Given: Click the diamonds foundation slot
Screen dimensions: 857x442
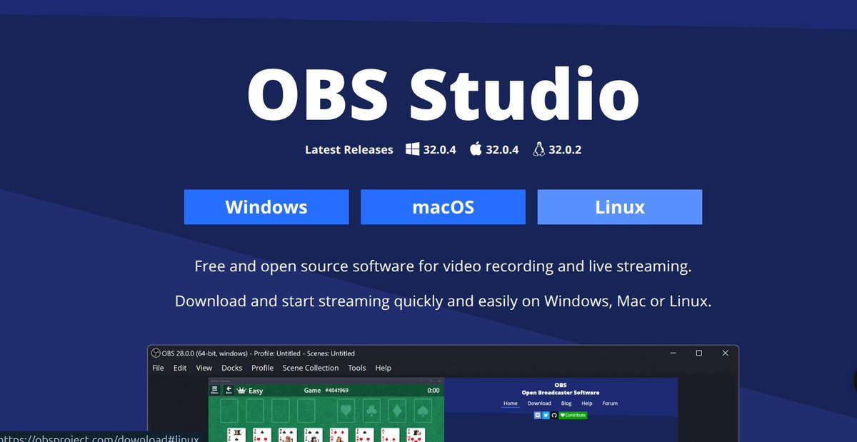Looking at the screenshot, I should coord(397,411).
